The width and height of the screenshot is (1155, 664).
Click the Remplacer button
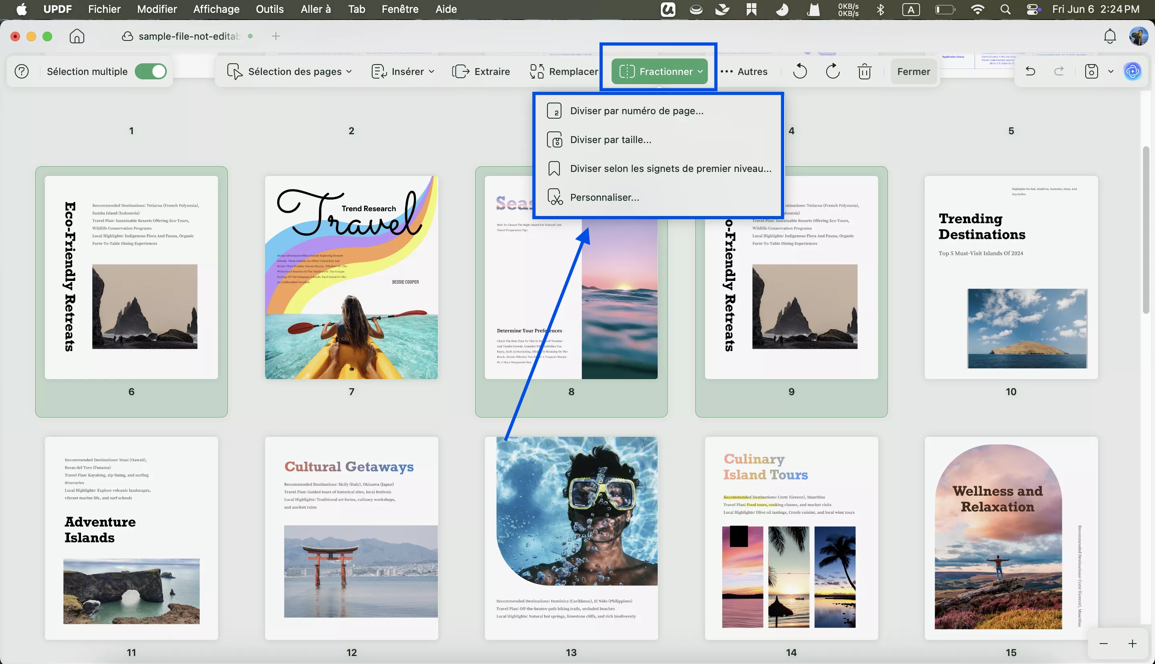pos(563,72)
